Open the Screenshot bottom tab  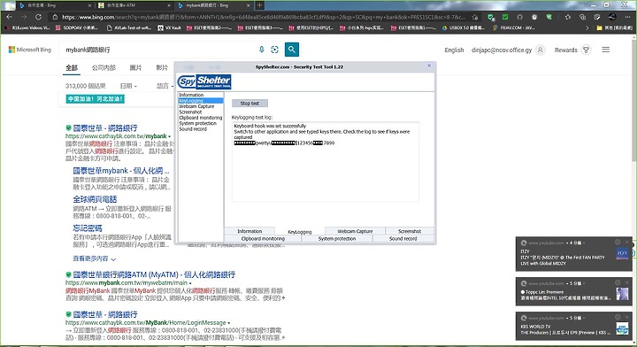pos(410,231)
